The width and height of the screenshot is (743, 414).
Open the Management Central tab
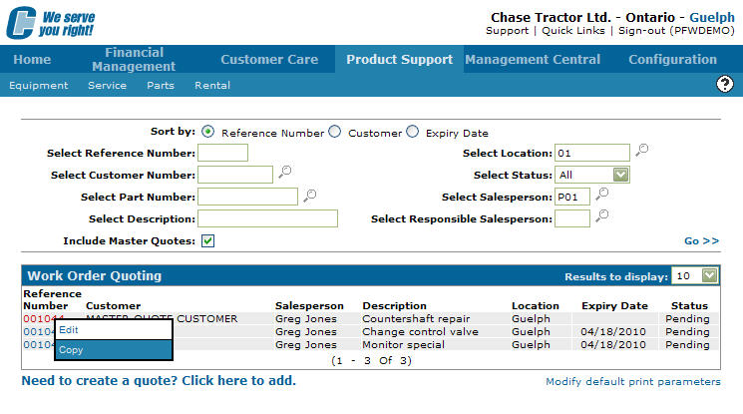[533, 59]
